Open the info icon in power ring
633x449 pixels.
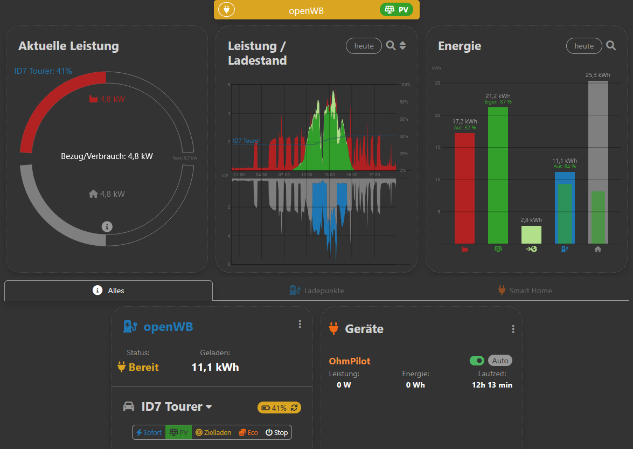[x=107, y=227]
